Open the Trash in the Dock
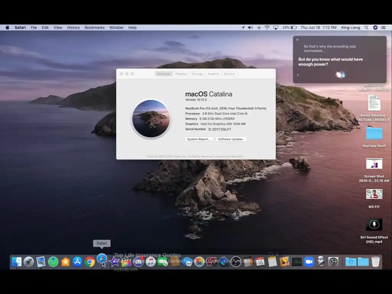392x294 pixels. 375,261
